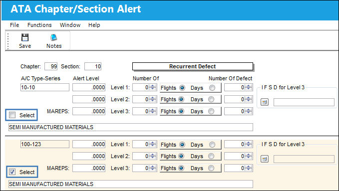Click IFSD lookup icon for 10-10 block
Screen dimensions: 339x191
tap(265, 102)
